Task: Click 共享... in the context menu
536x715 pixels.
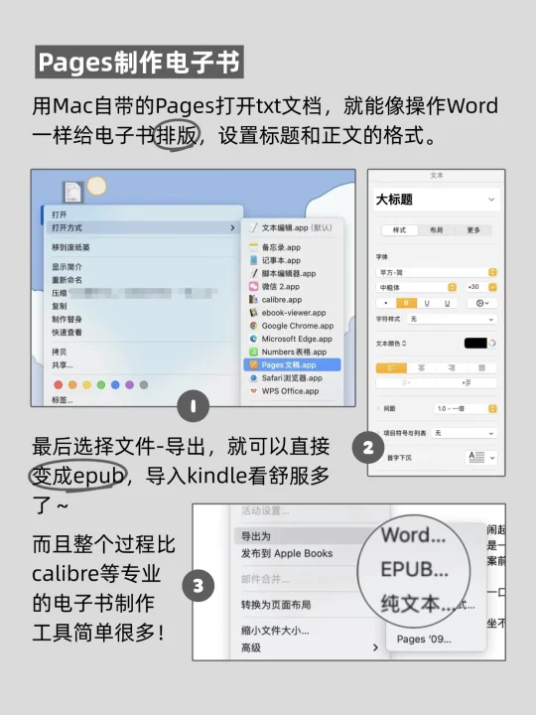Action: pos(144,364)
